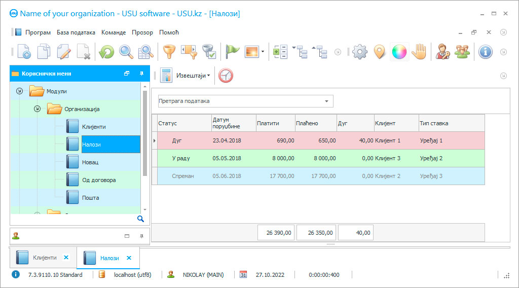Open the color wheel theme picker
The height and width of the screenshot is (288, 519).
(399, 52)
